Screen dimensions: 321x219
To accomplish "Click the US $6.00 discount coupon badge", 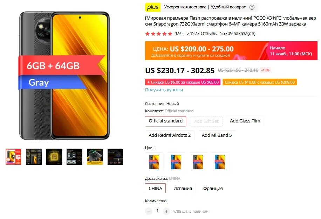I will (183, 82).
